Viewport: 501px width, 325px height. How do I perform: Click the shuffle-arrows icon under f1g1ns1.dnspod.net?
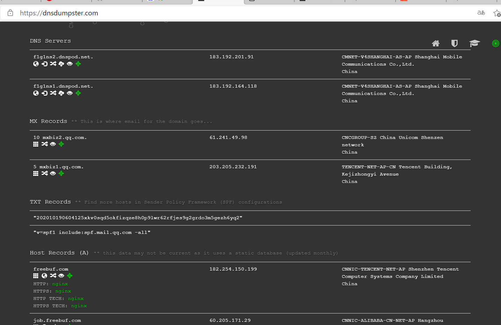pos(53,93)
